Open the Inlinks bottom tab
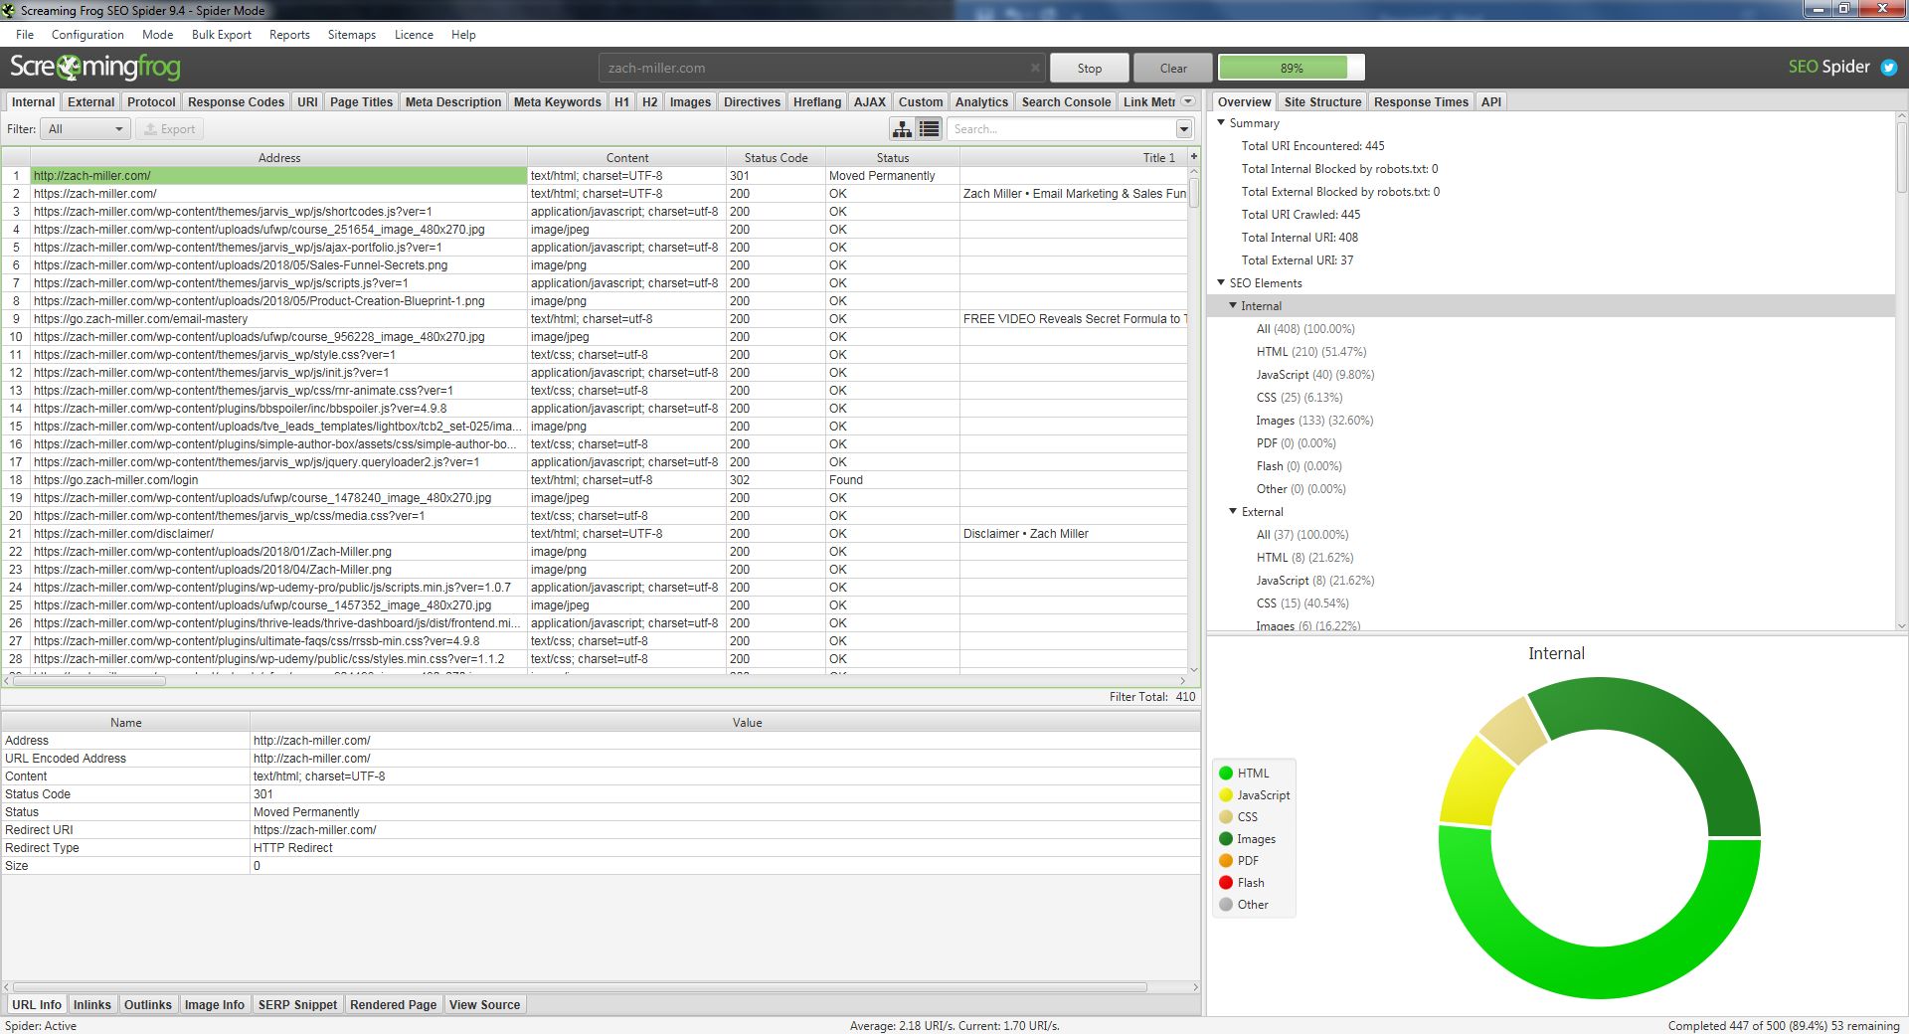Image resolution: width=1909 pixels, height=1034 pixels. (x=92, y=1004)
